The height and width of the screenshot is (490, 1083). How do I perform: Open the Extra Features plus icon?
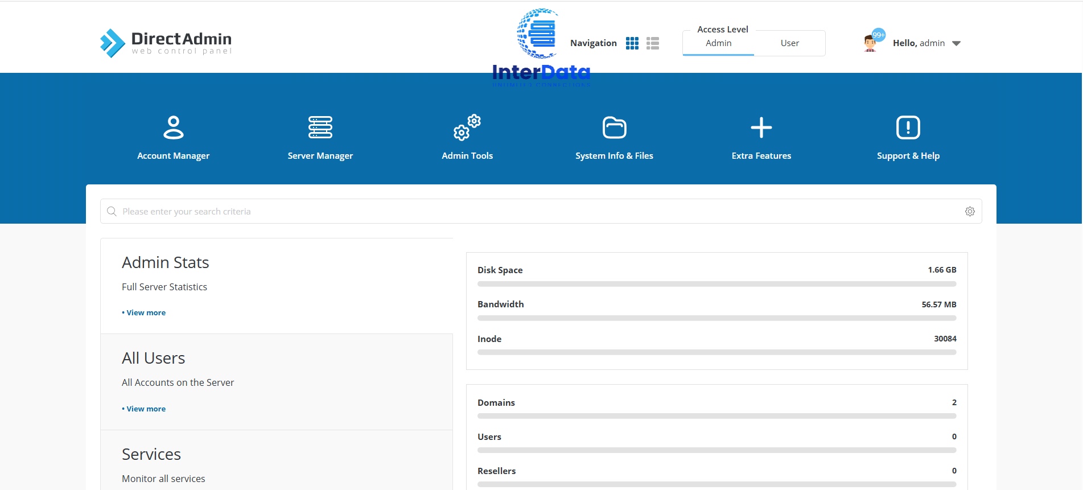(761, 127)
